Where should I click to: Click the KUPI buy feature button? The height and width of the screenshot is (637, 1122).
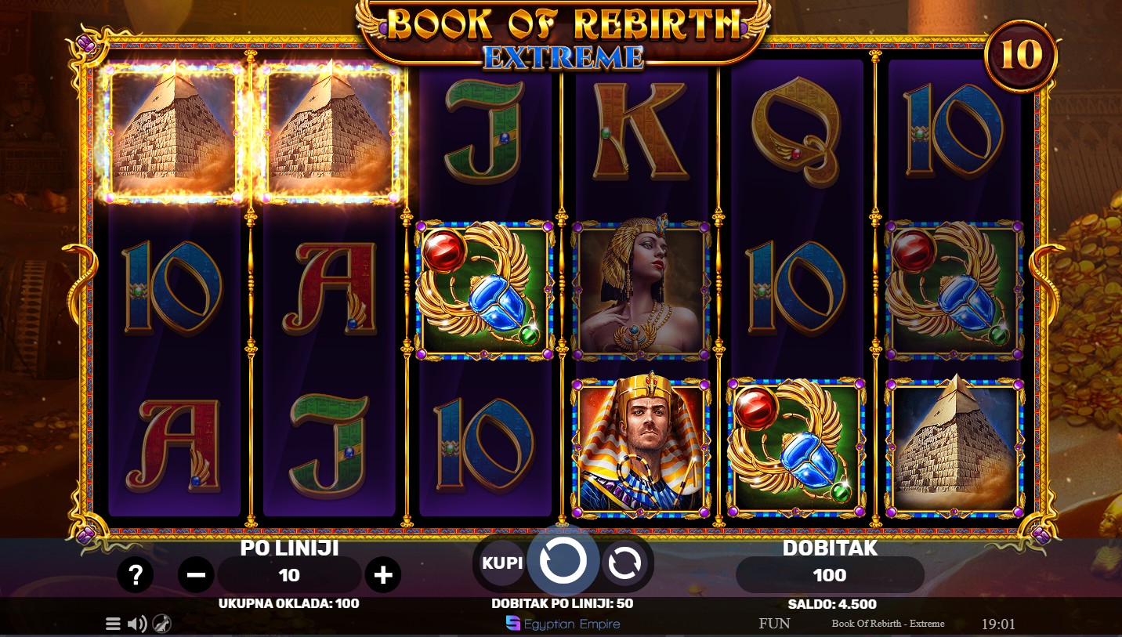coord(502,563)
